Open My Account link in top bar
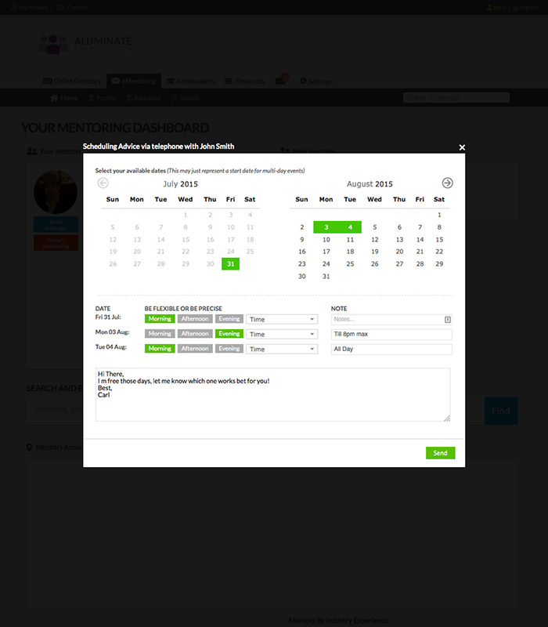This screenshot has width=548, height=627. coord(30,7)
